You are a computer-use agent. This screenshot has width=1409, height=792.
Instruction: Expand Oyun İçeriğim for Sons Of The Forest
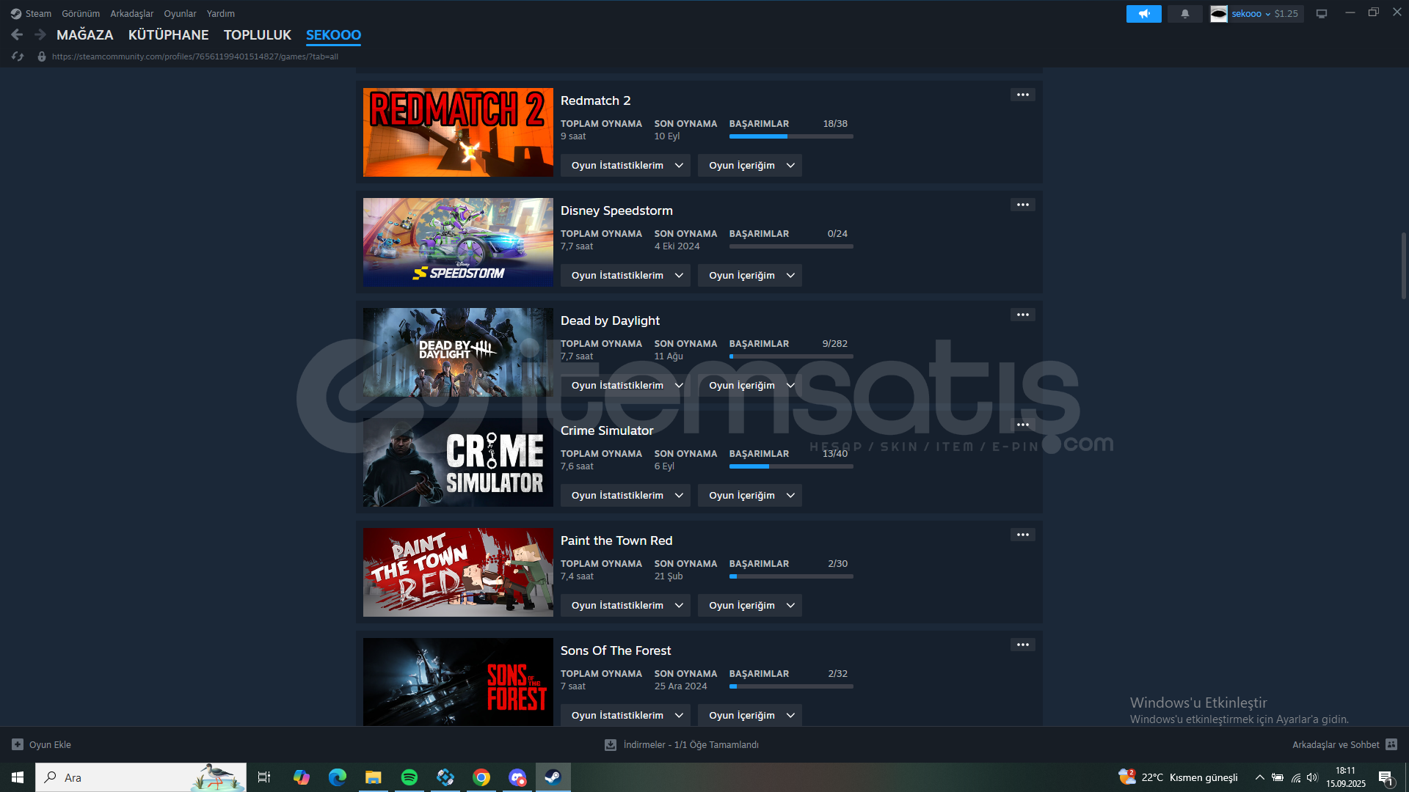point(749,716)
